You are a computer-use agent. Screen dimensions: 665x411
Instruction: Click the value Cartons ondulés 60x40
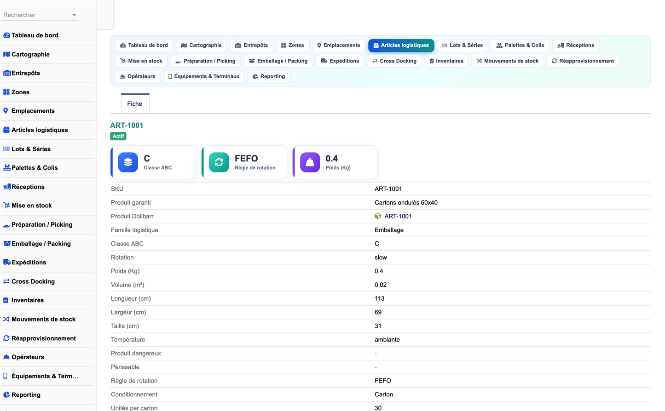[406, 203]
